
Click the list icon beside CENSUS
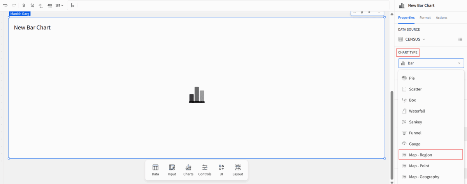click(460, 39)
